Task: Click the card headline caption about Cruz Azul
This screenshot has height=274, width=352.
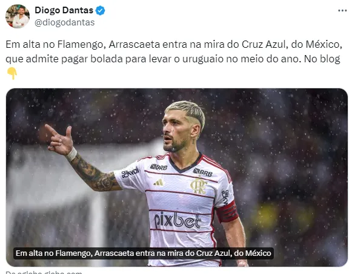Action: click(x=144, y=253)
